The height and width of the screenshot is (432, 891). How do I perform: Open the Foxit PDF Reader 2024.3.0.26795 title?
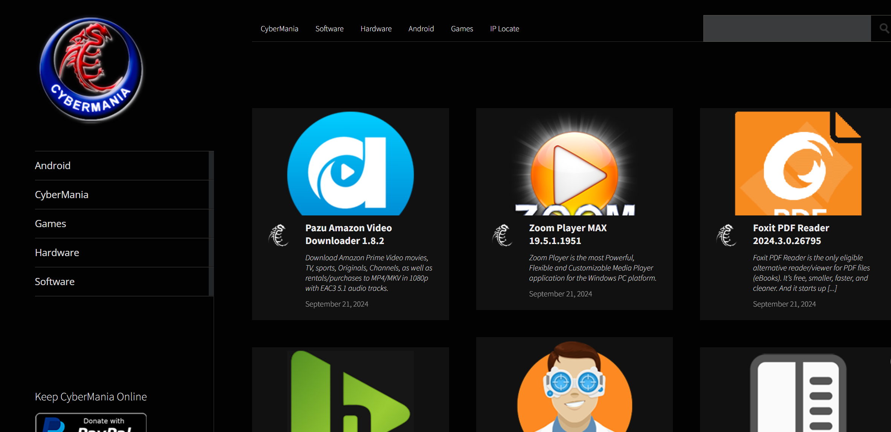tap(791, 234)
